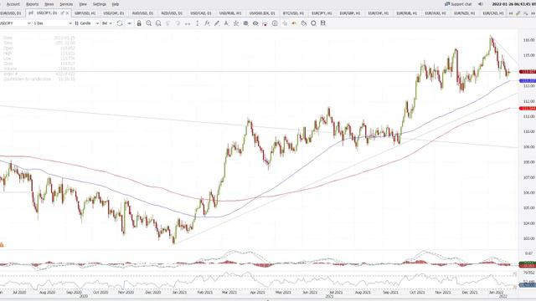
Task: Click the new chart icon in tab bar
Action: [518, 13]
